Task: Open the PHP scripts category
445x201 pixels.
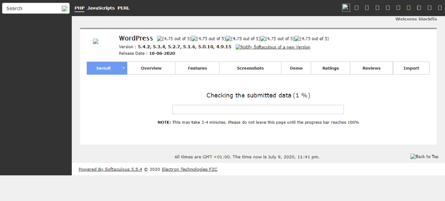Action: [x=79, y=8]
